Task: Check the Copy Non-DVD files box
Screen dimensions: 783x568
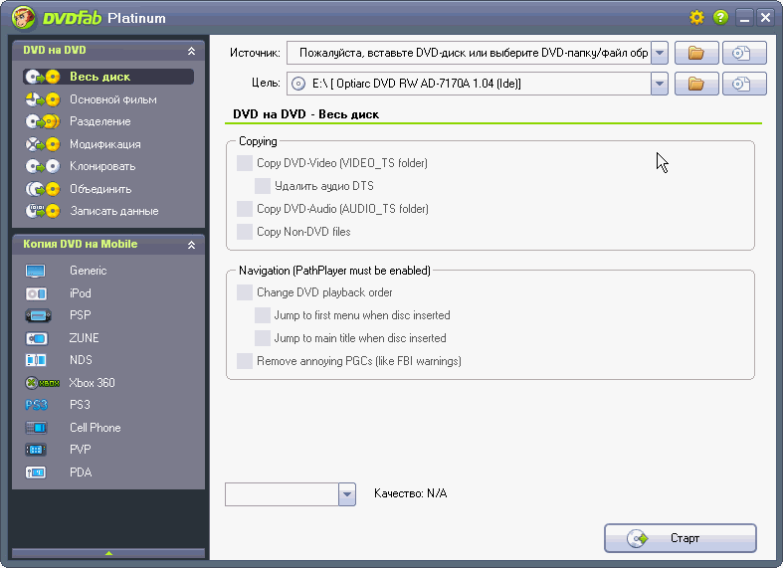Action: pyautogui.click(x=244, y=232)
